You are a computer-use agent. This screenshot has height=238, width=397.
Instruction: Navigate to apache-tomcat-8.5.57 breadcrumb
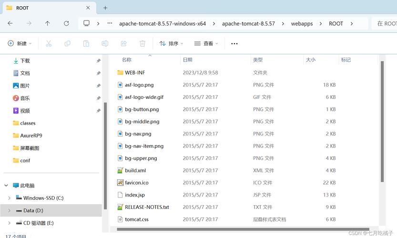248,23
